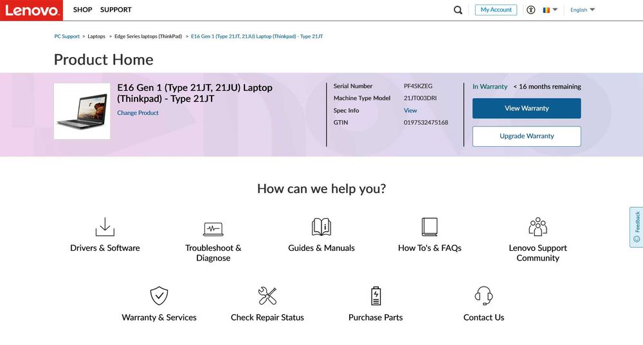Open the SHOP menu

click(x=82, y=10)
